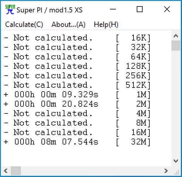Open the About...(A) menu
Image resolution: width=182 pixels, height=177 pixels.
point(69,25)
